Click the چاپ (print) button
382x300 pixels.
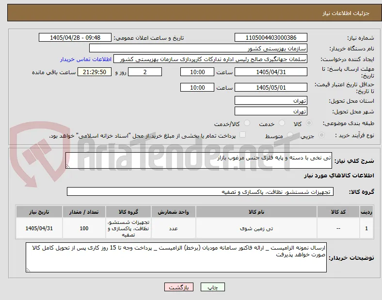[212, 287]
